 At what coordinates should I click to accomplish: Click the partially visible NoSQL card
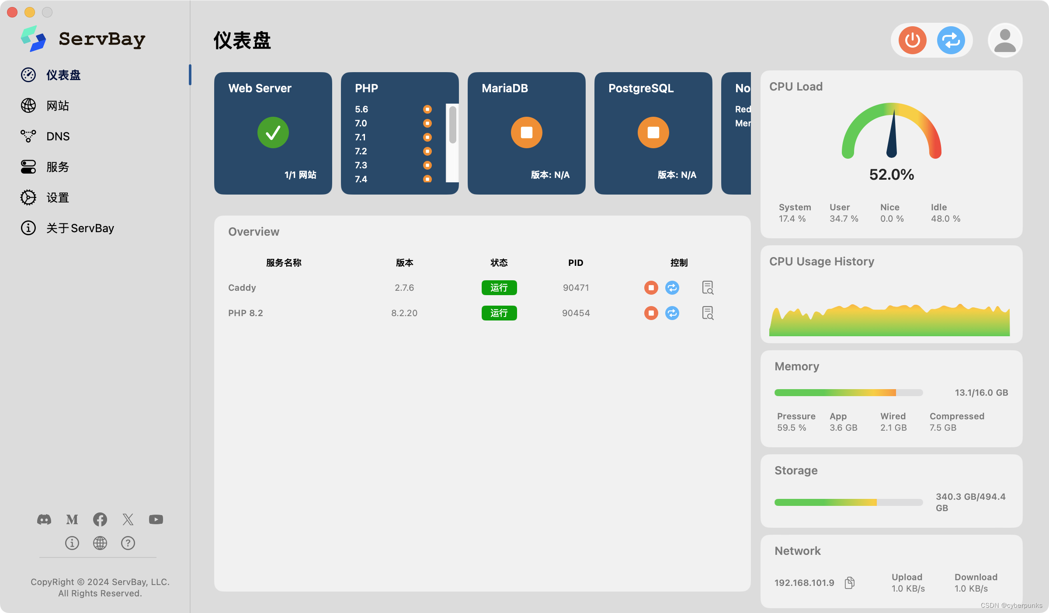pyautogui.click(x=736, y=133)
